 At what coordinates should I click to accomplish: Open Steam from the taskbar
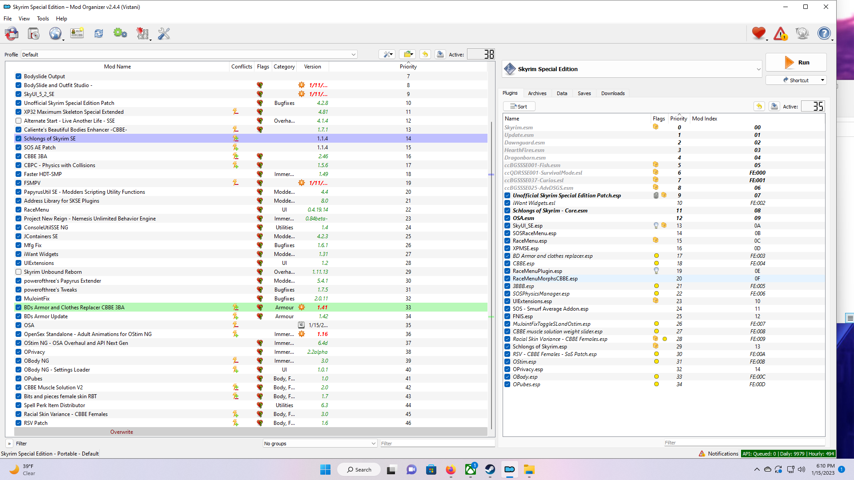coord(490,470)
